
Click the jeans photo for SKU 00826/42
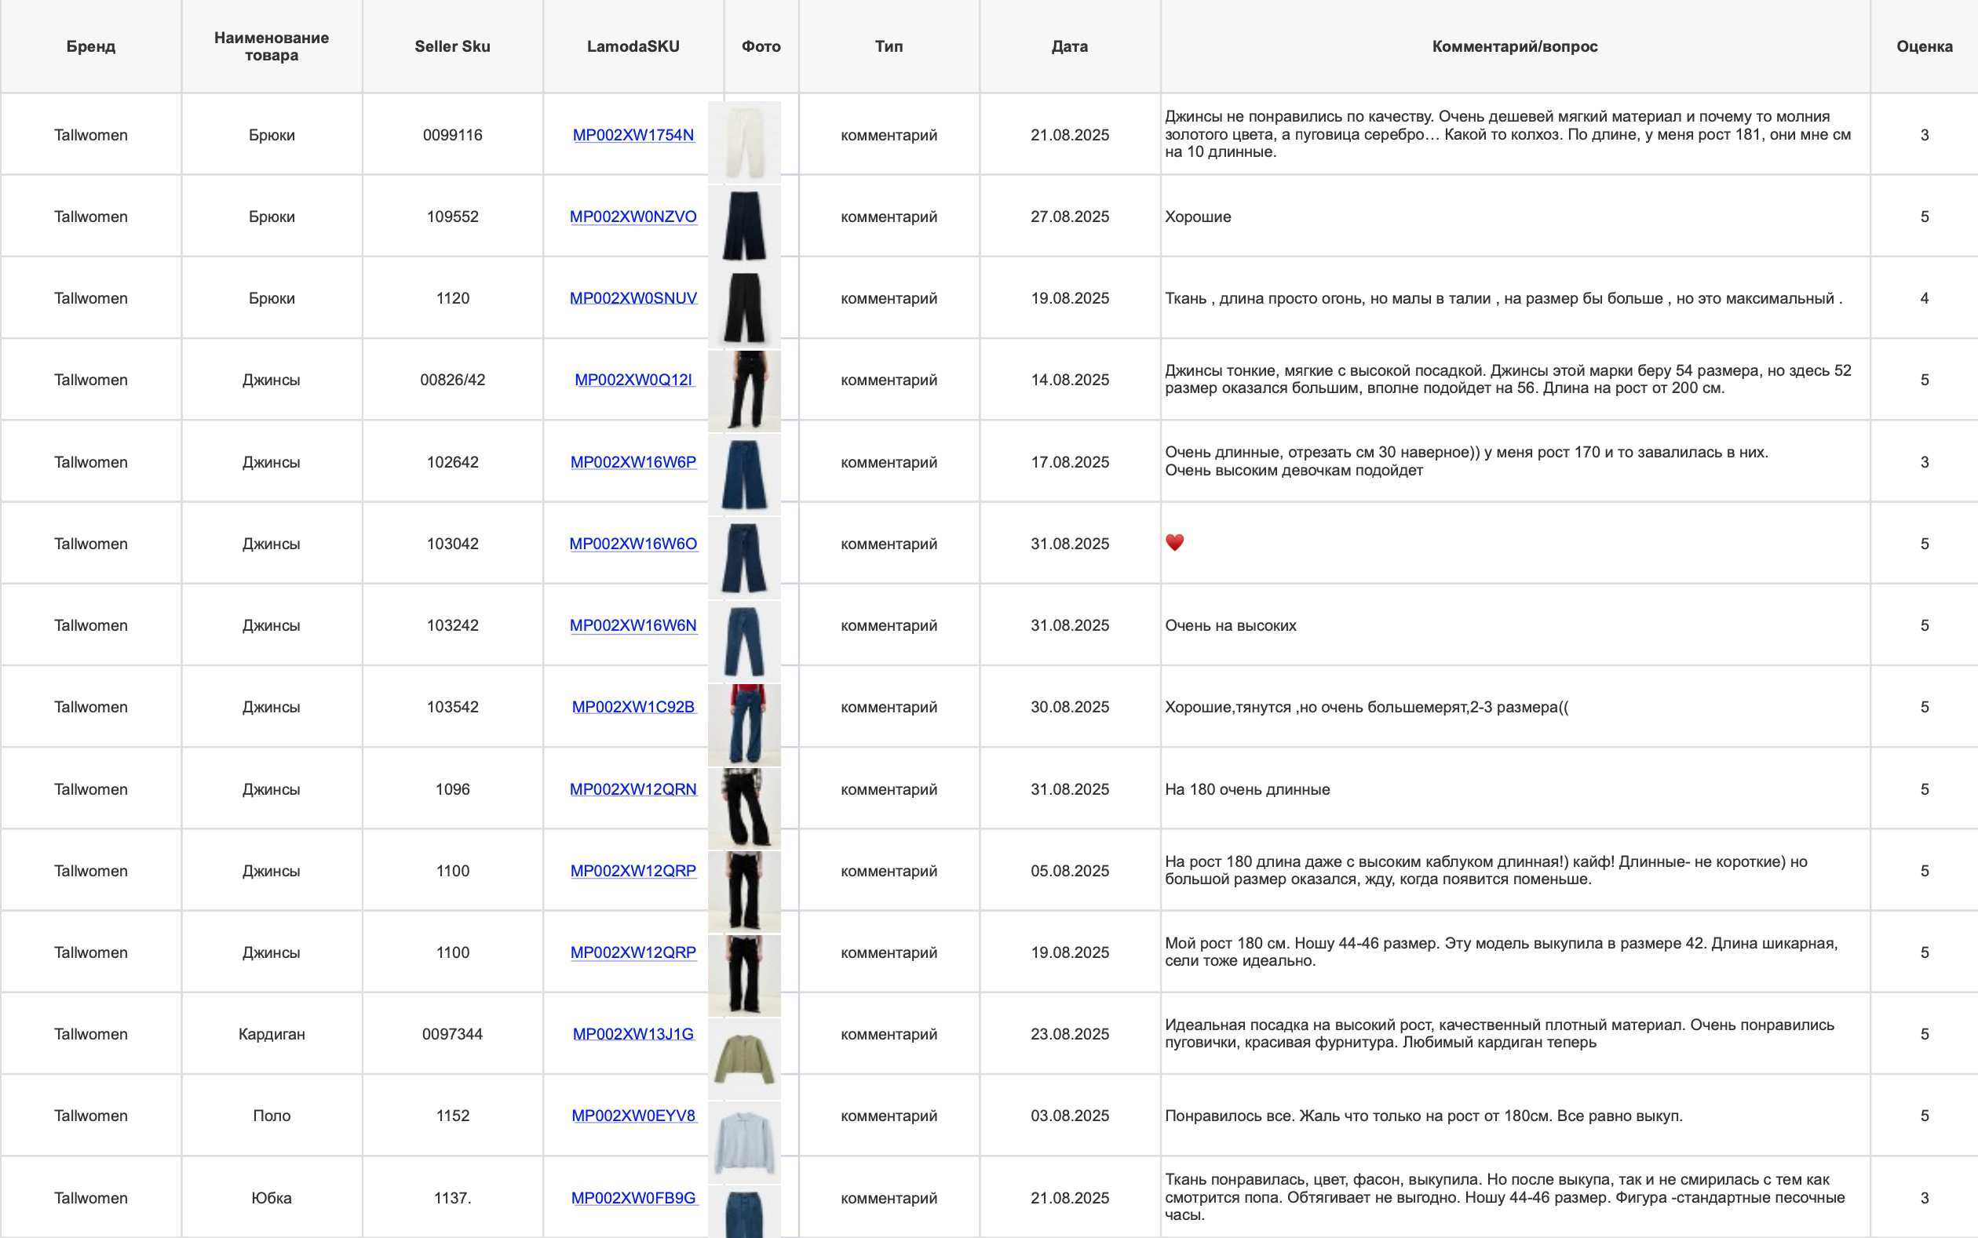point(743,391)
